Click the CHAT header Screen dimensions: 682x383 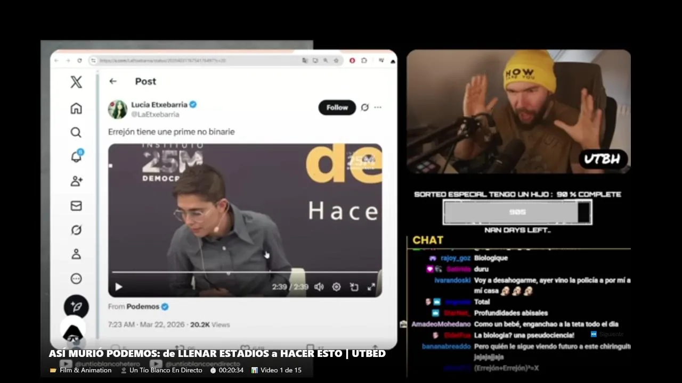click(428, 240)
